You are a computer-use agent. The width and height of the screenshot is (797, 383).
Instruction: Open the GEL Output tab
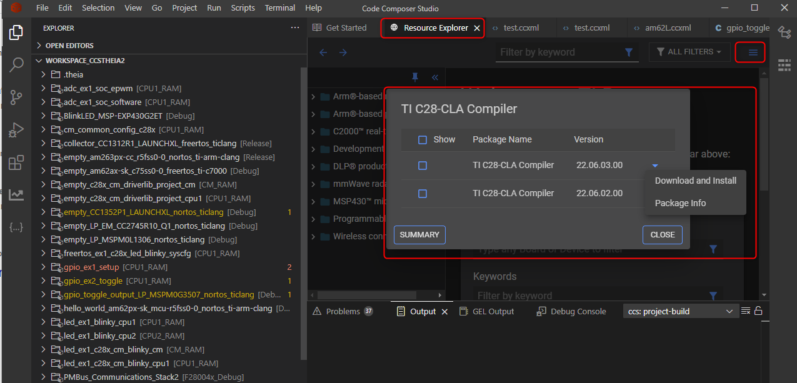pos(486,311)
